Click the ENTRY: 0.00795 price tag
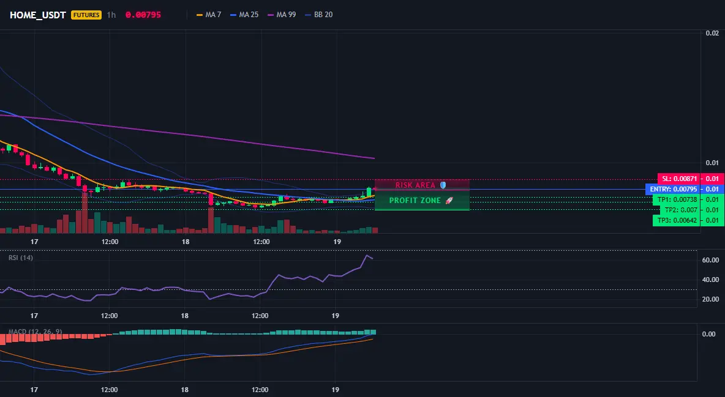This screenshot has width=725, height=397. pyautogui.click(x=673, y=189)
